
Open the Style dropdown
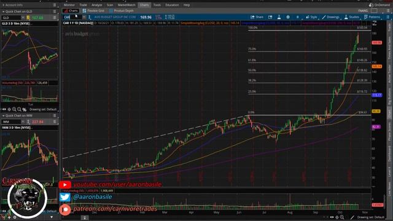311,17
